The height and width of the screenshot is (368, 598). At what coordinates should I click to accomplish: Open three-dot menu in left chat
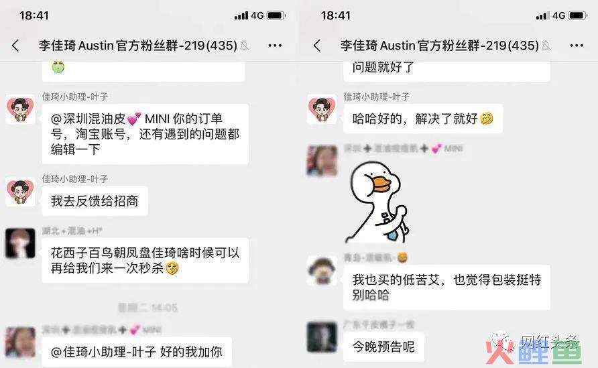[275, 46]
